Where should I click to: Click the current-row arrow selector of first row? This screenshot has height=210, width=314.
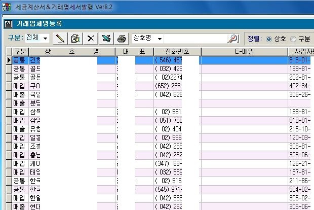coord(9,60)
